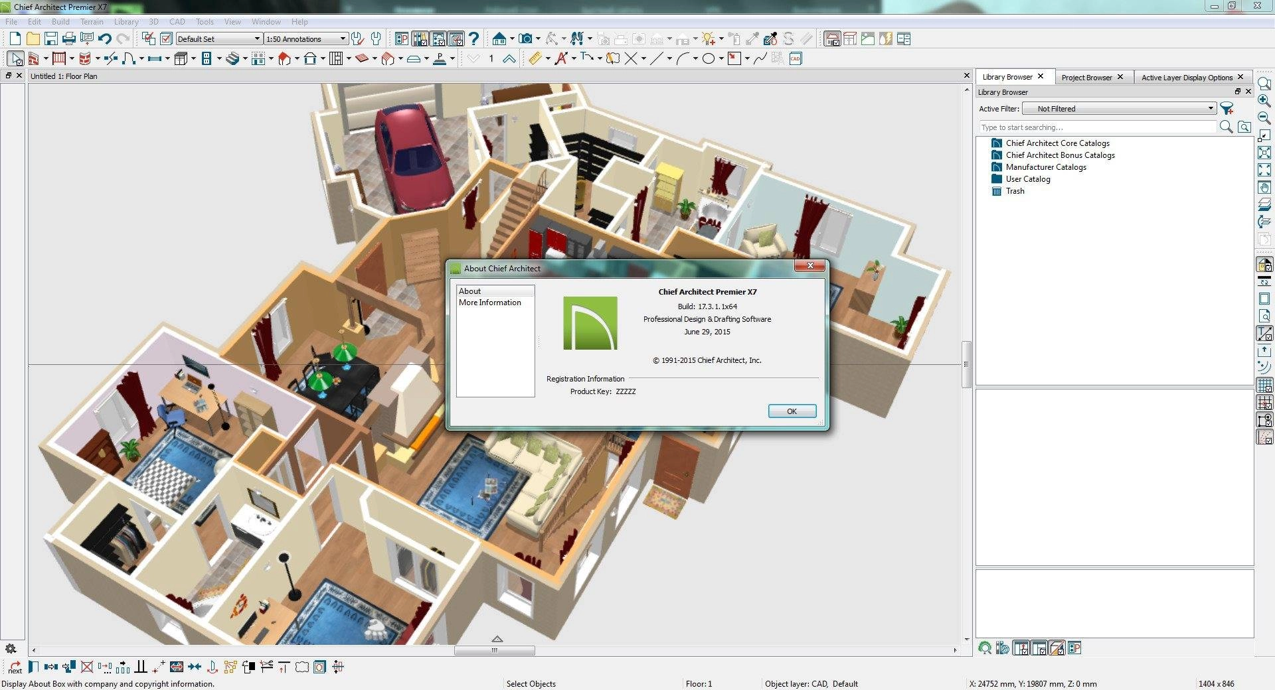The width and height of the screenshot is (1275, 690).
Task: Choose the Draw Line CAD tool
Action: (657, 58)
